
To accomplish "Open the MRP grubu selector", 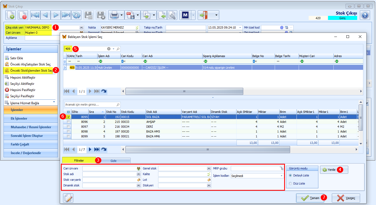I will point(282,168).
